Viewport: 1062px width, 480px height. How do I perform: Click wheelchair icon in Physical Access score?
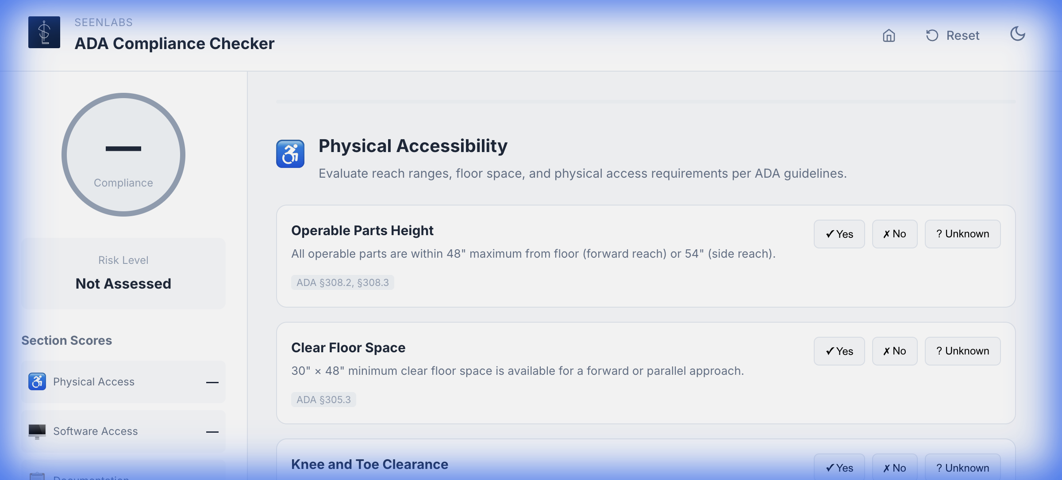(x=37, y=381)
